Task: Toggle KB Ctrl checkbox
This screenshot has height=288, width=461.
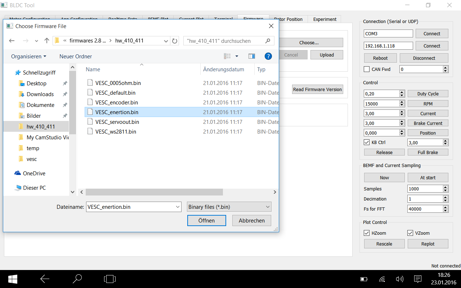Action: (x=367, y=143)
